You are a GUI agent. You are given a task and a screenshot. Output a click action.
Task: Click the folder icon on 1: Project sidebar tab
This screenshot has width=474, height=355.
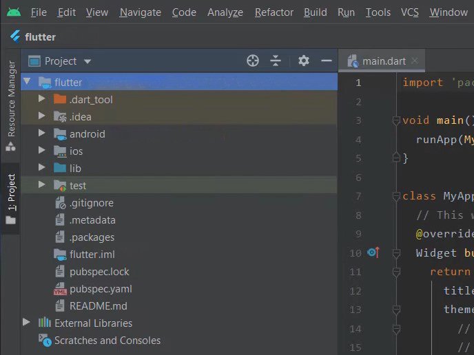pyautogui.click(x=10, y=220)
